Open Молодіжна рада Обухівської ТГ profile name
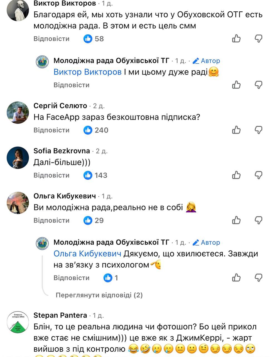Image resolution: width=272 pixels, height=357 pixels. pos(111,61)
